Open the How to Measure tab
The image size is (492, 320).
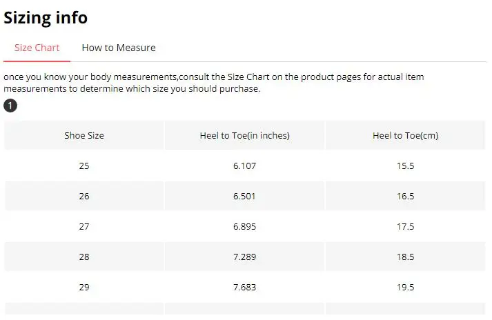click(119, 48)
